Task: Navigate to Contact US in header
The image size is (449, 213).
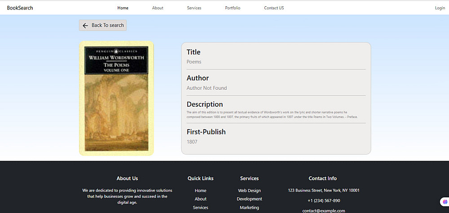Action: (x=274, y=8)
